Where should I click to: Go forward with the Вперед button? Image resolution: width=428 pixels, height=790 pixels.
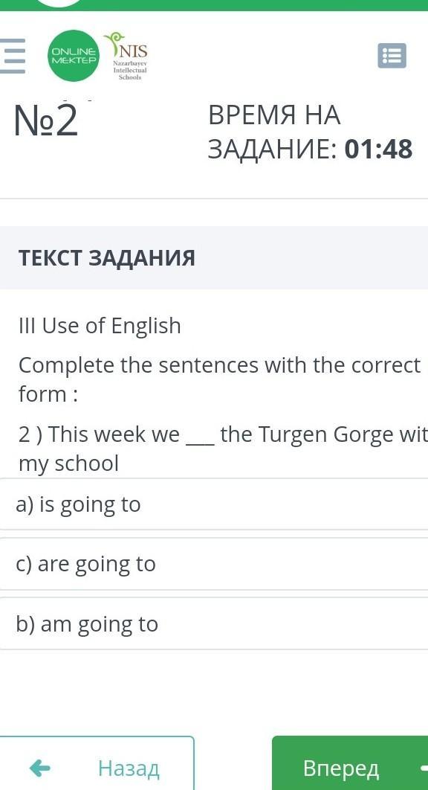[350, 763]
